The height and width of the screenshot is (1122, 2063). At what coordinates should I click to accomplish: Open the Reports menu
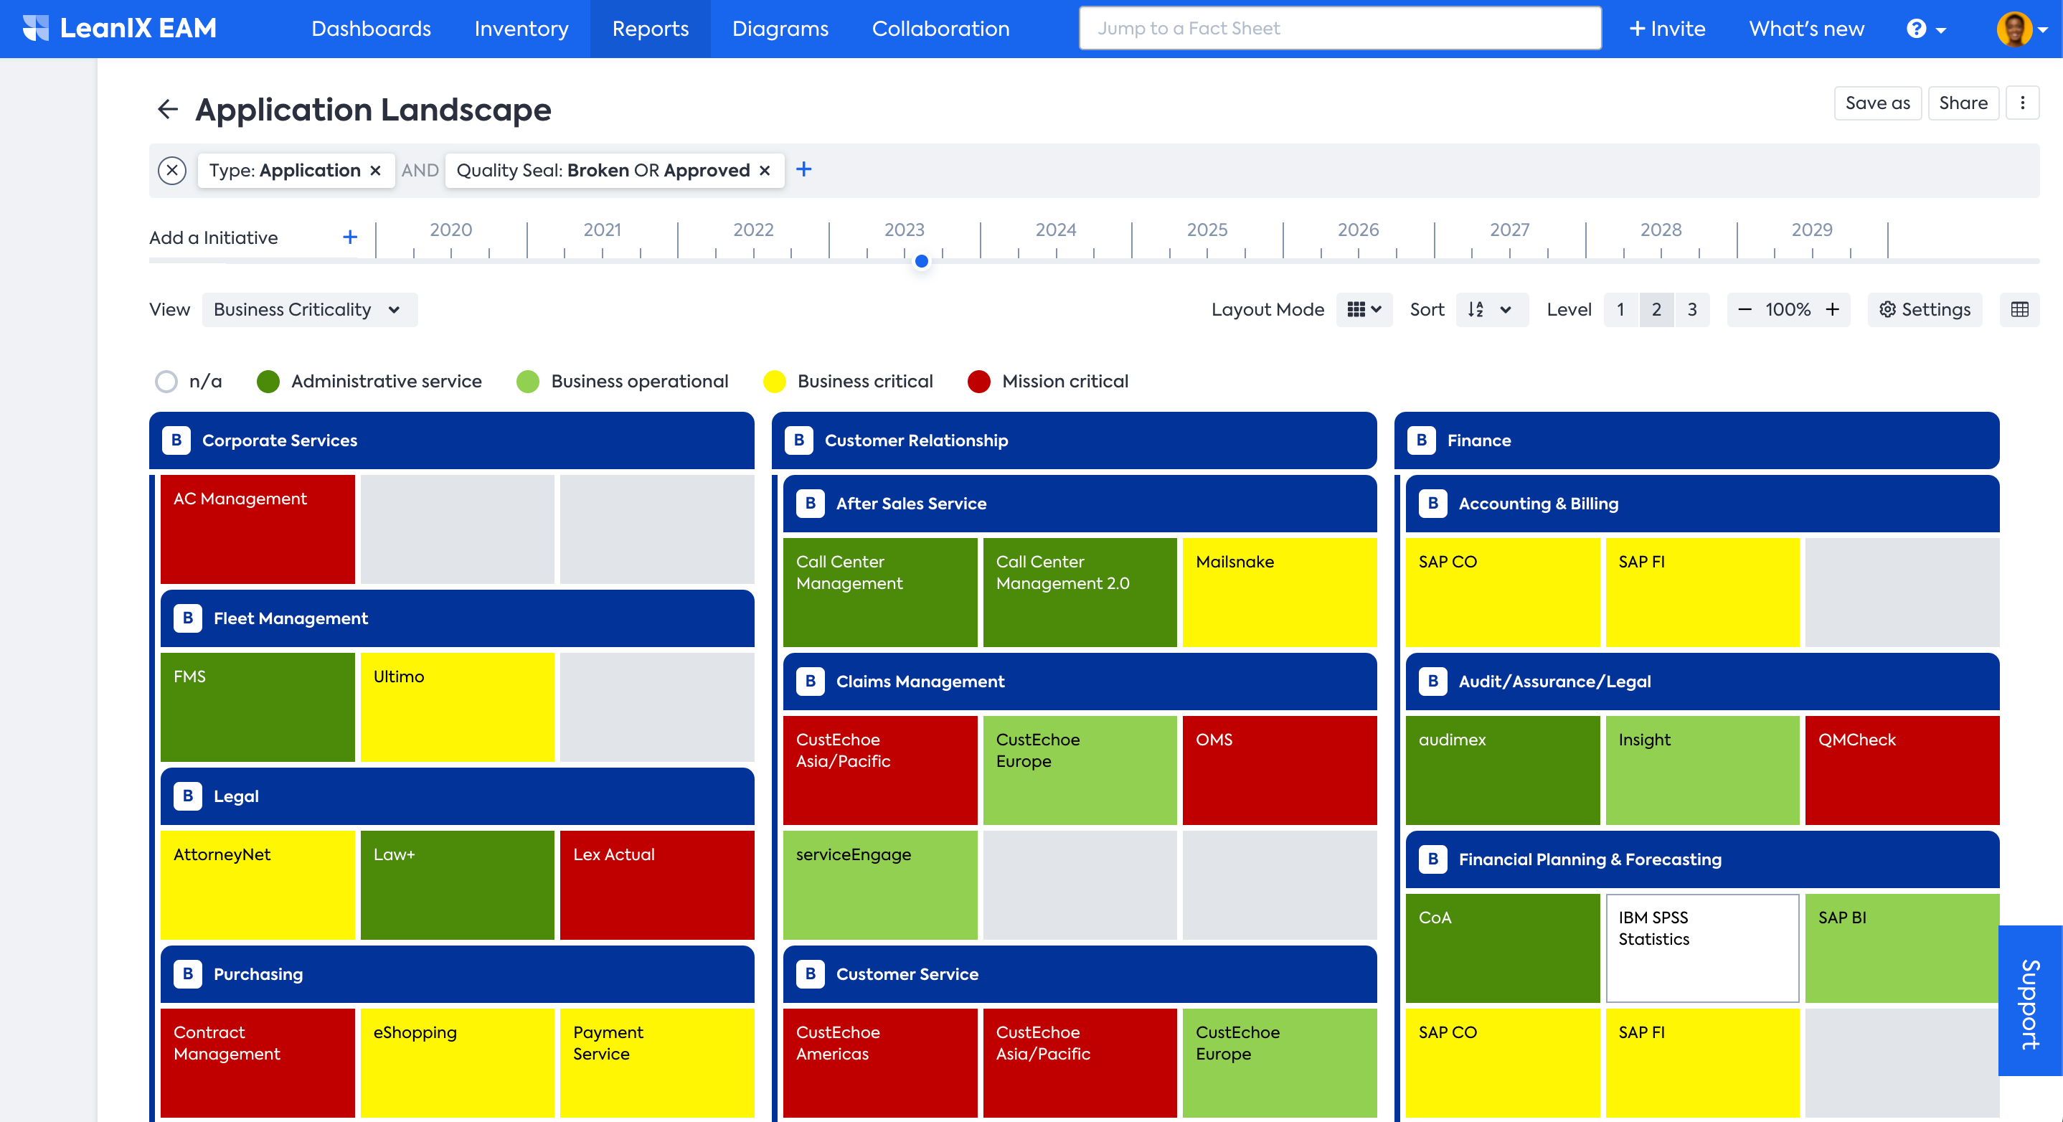tap(651, 29)
